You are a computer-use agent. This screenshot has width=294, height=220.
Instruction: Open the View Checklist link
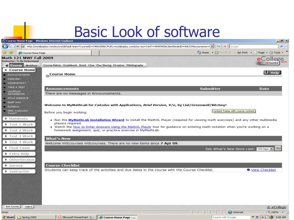[x=264, y=170]
